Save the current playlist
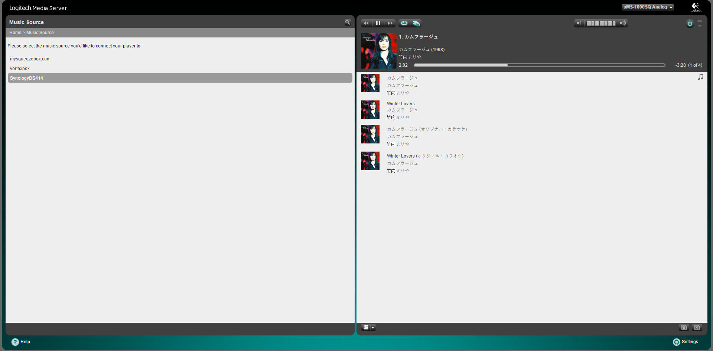Viewport: 713px width, 351px height. (x=684, y=327)
